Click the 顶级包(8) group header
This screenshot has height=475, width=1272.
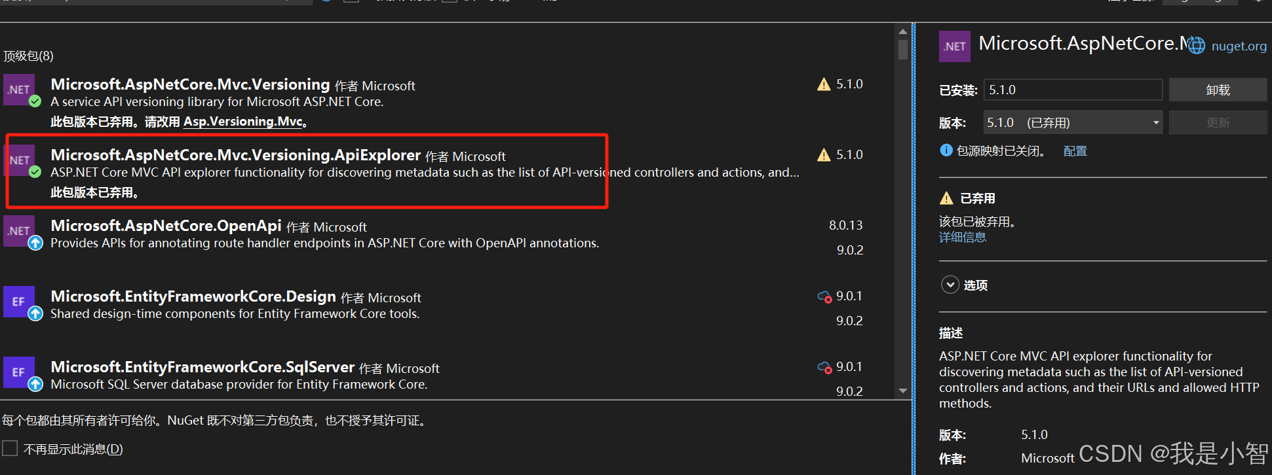point(28,56)
